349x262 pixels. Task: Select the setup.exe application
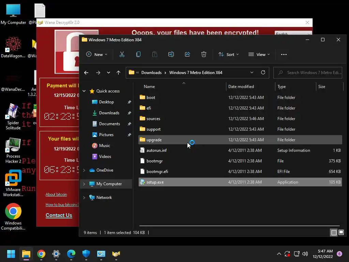(240, 182)
